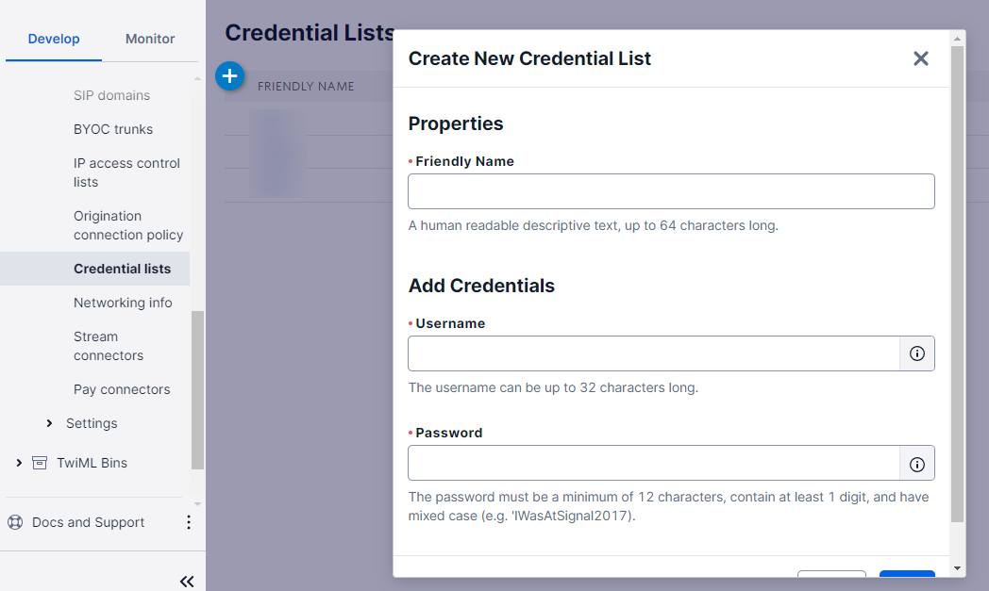Viewport: 989px width, 591px height.
Task: Open Docs and Support lifebuoy icon
Action: (x=15, y=522)
